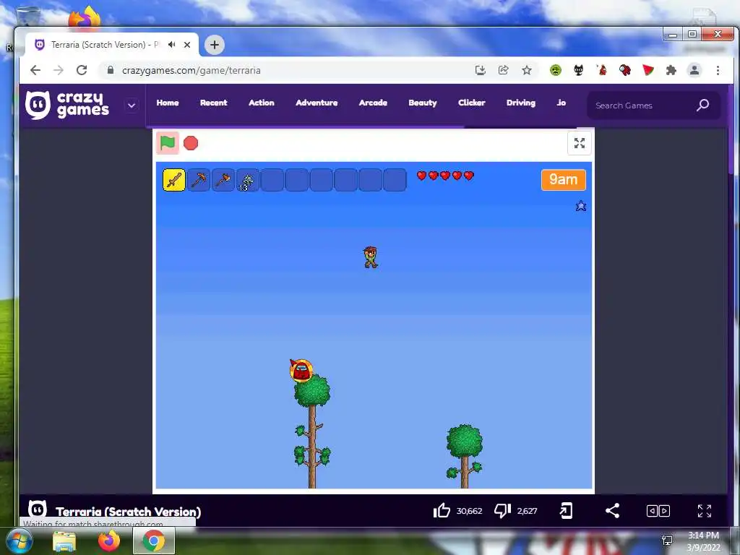The width and height of the screenshot is (740, 555).
Task: Click the player character in the sky
Action: (x=371, y=257)
